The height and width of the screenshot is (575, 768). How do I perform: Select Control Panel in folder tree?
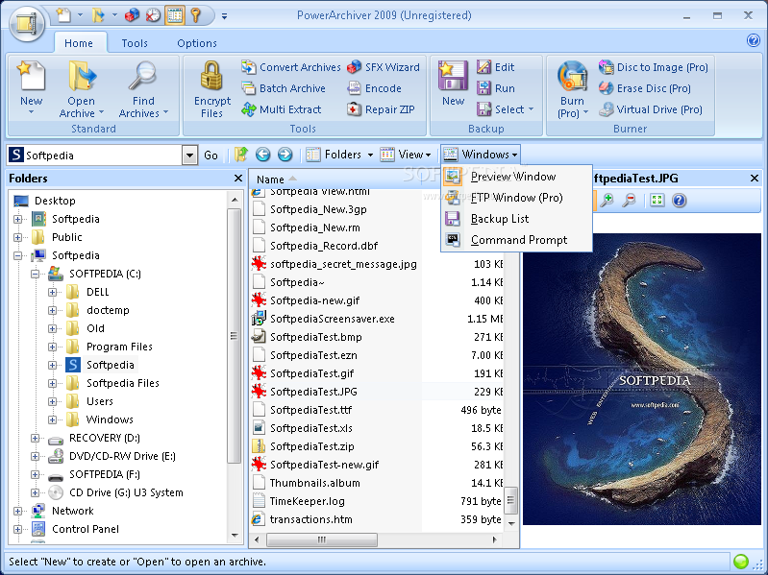[x=86, y=529]
